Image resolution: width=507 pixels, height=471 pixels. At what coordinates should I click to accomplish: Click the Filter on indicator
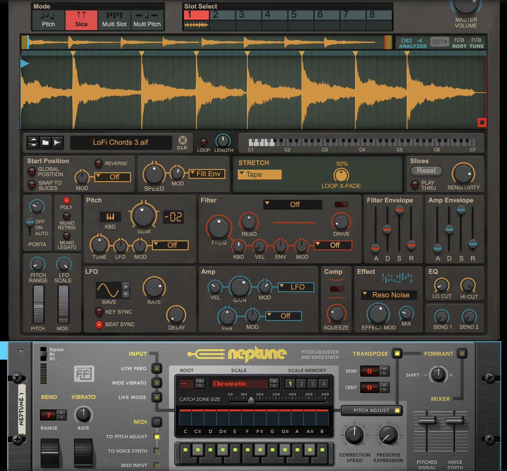pos(341,204)
